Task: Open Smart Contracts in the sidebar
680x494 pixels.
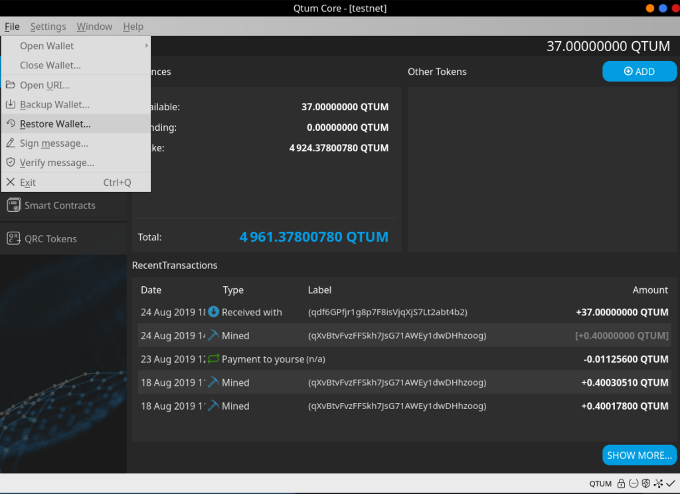Action: [x=63, y=205]
